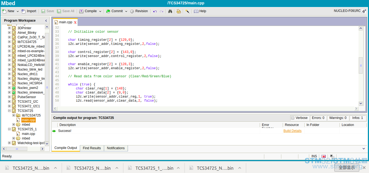Open Help from the toolbar
Screen dimensions: 369x173
[200, 11]
